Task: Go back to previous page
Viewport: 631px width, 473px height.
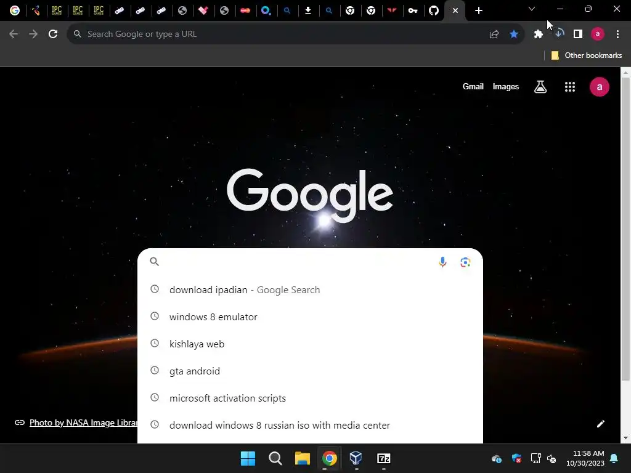Action: [x=14, y=34]
